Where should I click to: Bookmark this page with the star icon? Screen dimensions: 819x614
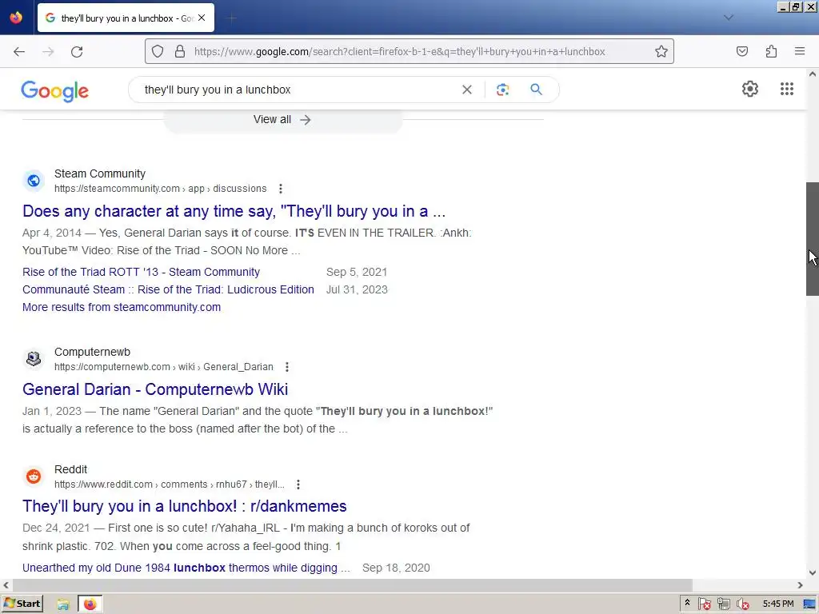tap(661, 52)
